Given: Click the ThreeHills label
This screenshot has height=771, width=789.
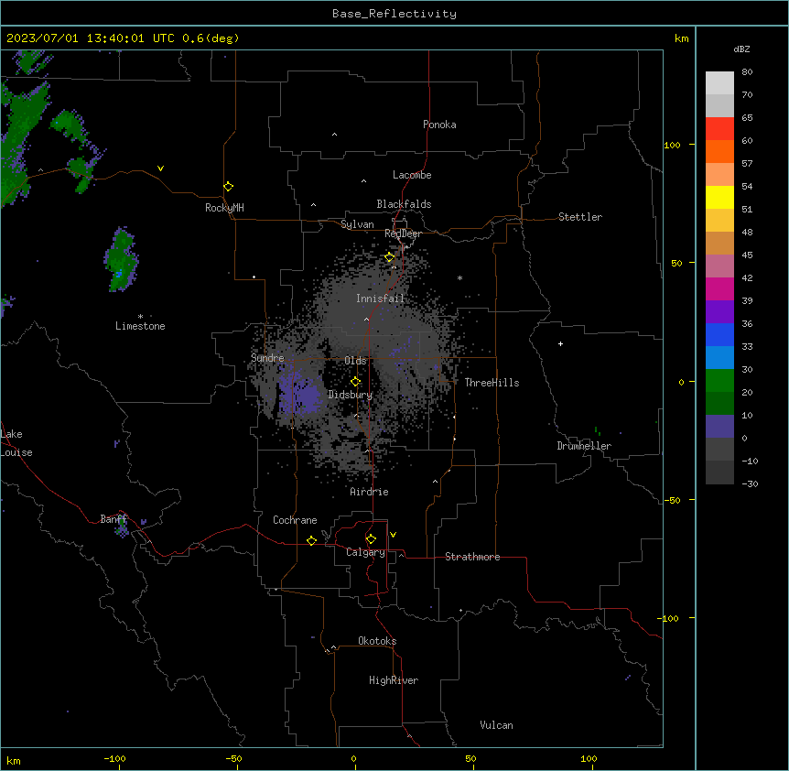Looking at the screenshot, I should pos(492,383).
